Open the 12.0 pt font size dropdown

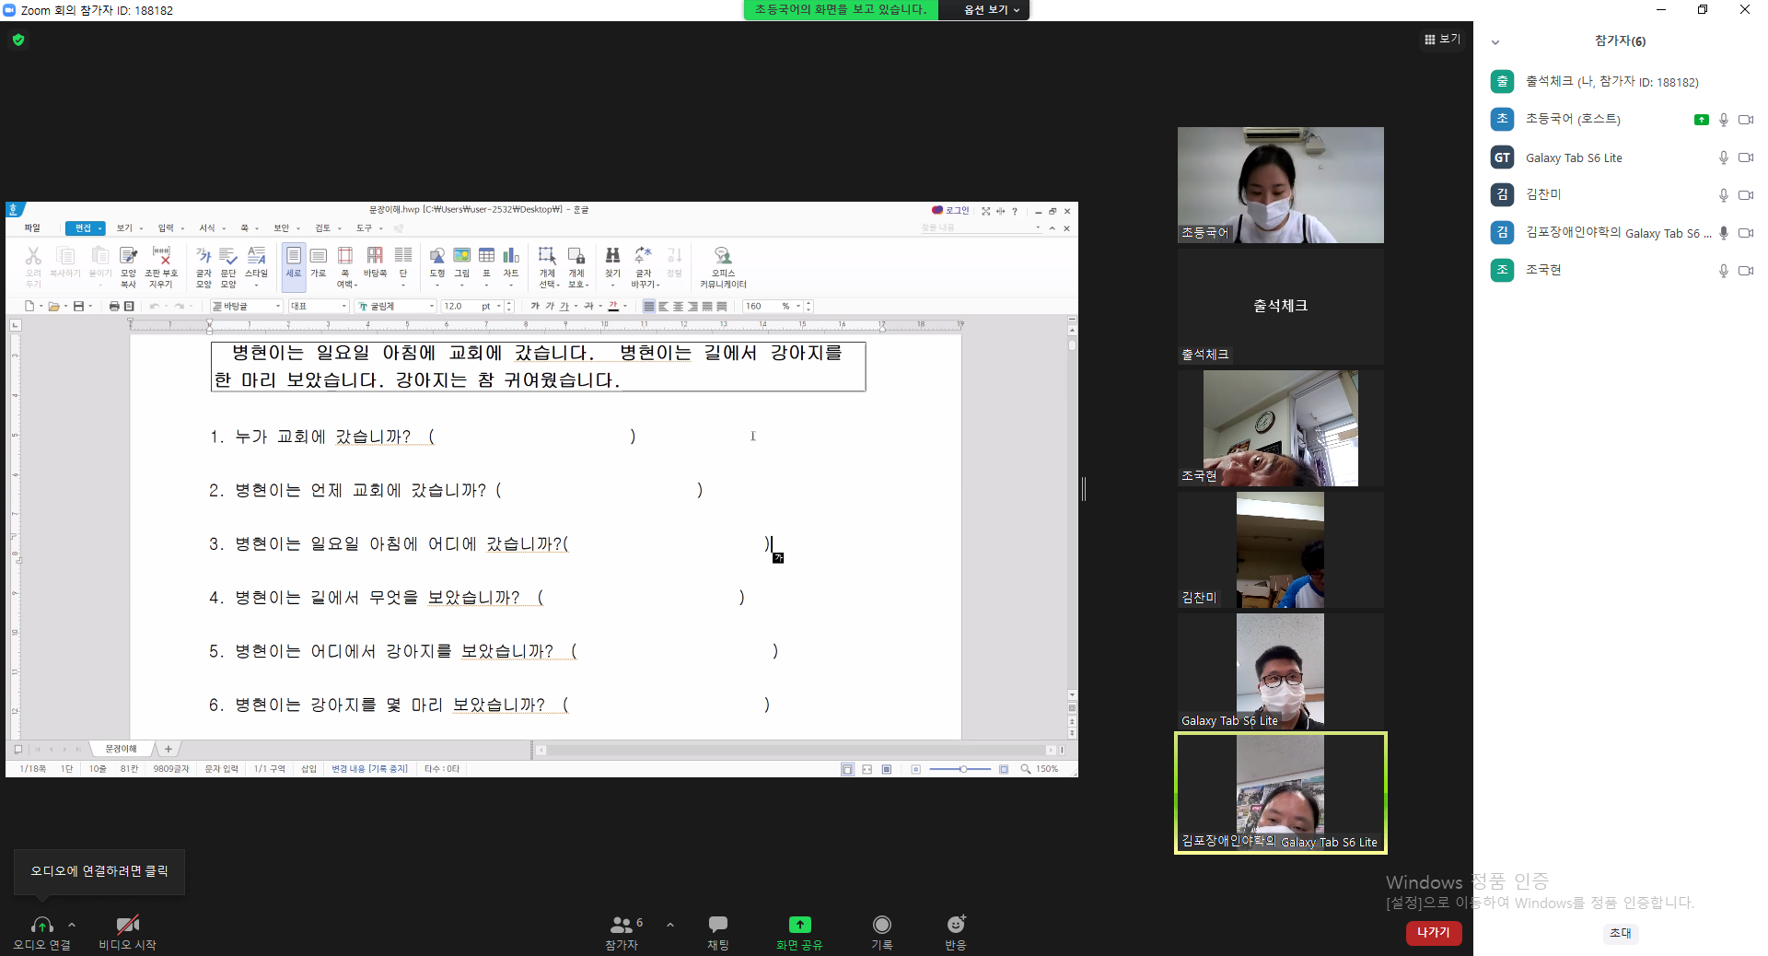click(x=499, y=306)
